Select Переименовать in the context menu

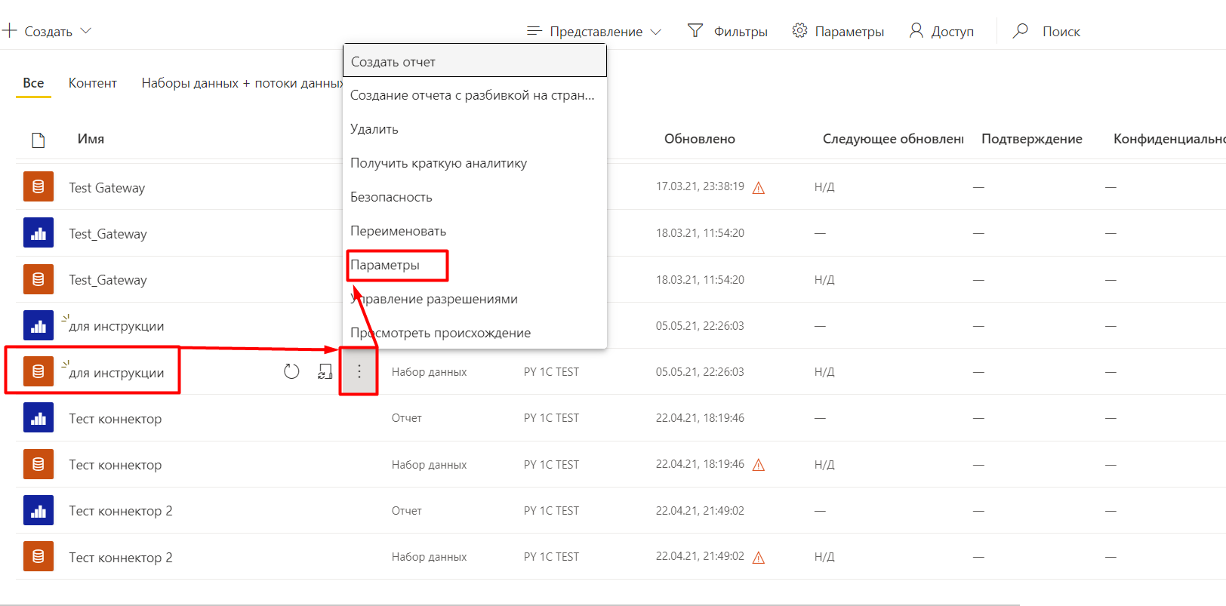(398, 231)
